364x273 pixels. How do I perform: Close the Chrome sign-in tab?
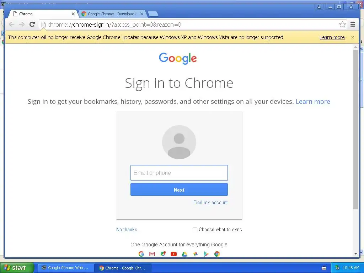73,14
